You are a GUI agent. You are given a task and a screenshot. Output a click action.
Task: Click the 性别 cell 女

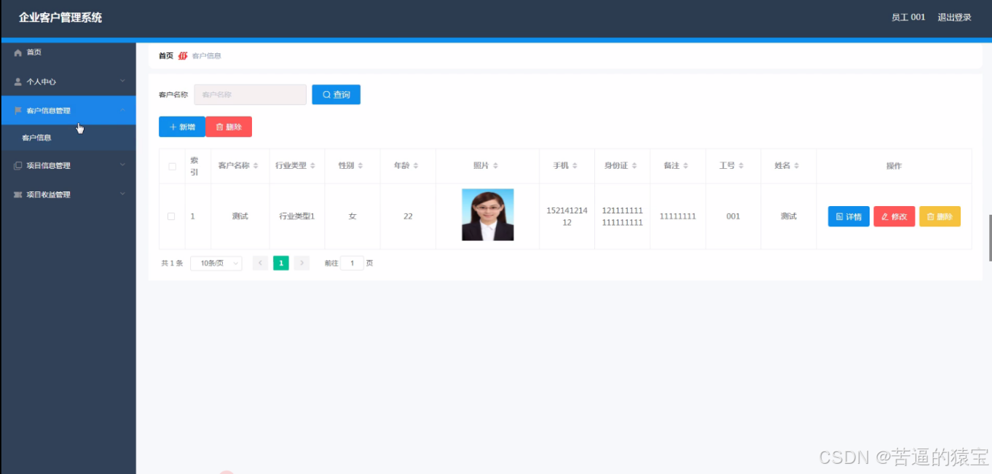353,216
